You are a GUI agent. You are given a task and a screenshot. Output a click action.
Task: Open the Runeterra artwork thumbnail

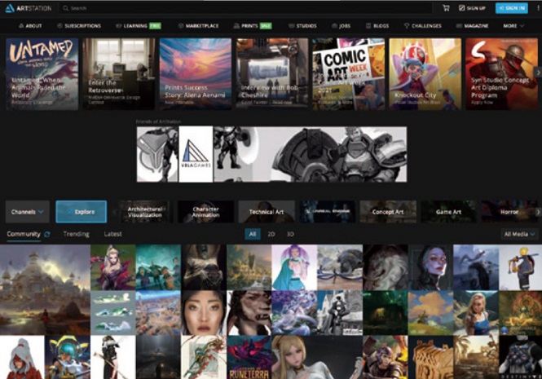(x=249, y=357)
